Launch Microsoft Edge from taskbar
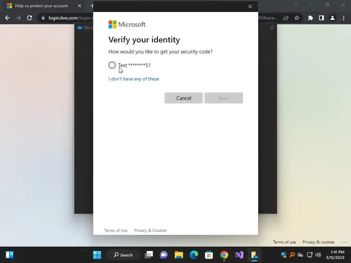Screen dimensions: 351x263 click(x=194, y=255)
